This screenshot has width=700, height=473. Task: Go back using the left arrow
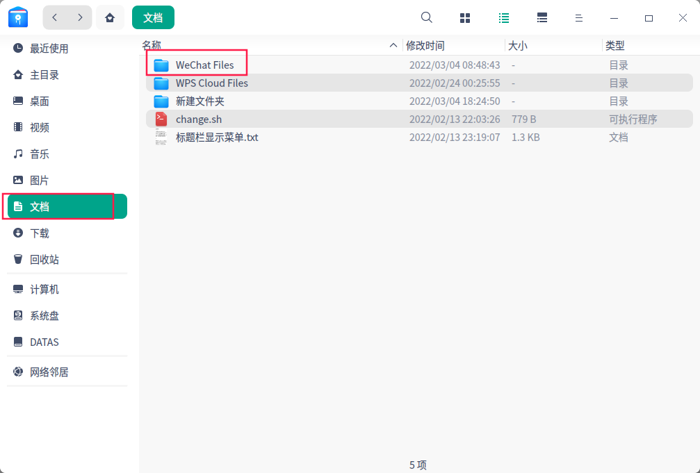point(54,17)
